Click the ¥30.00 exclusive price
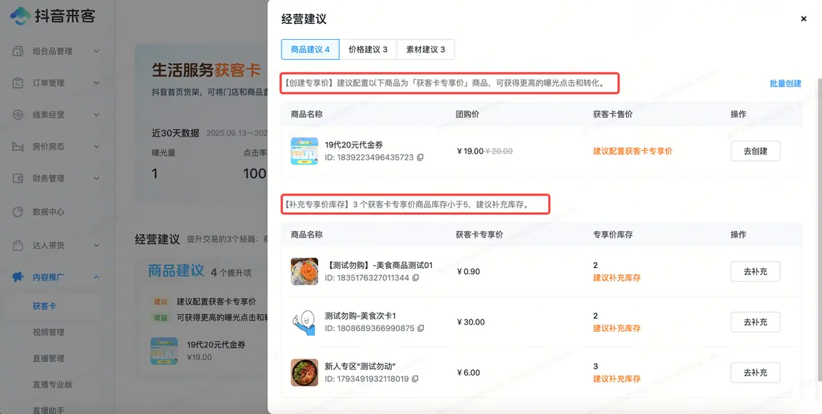 click(x=471, y=322)
